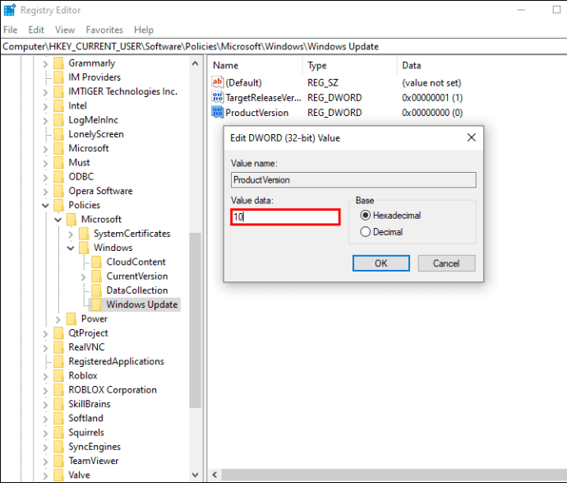Expand the SystemCertificates key
Image resolution: width=567 pixels, height=483 pixels.
71,234
